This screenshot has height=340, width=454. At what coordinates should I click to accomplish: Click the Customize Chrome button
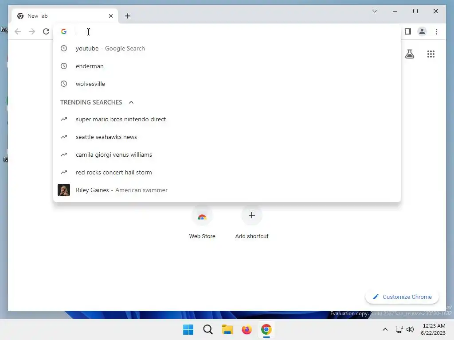(x=402, y=297)
